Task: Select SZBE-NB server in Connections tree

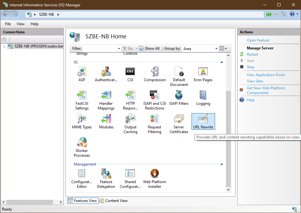Action: pos(36,46)
